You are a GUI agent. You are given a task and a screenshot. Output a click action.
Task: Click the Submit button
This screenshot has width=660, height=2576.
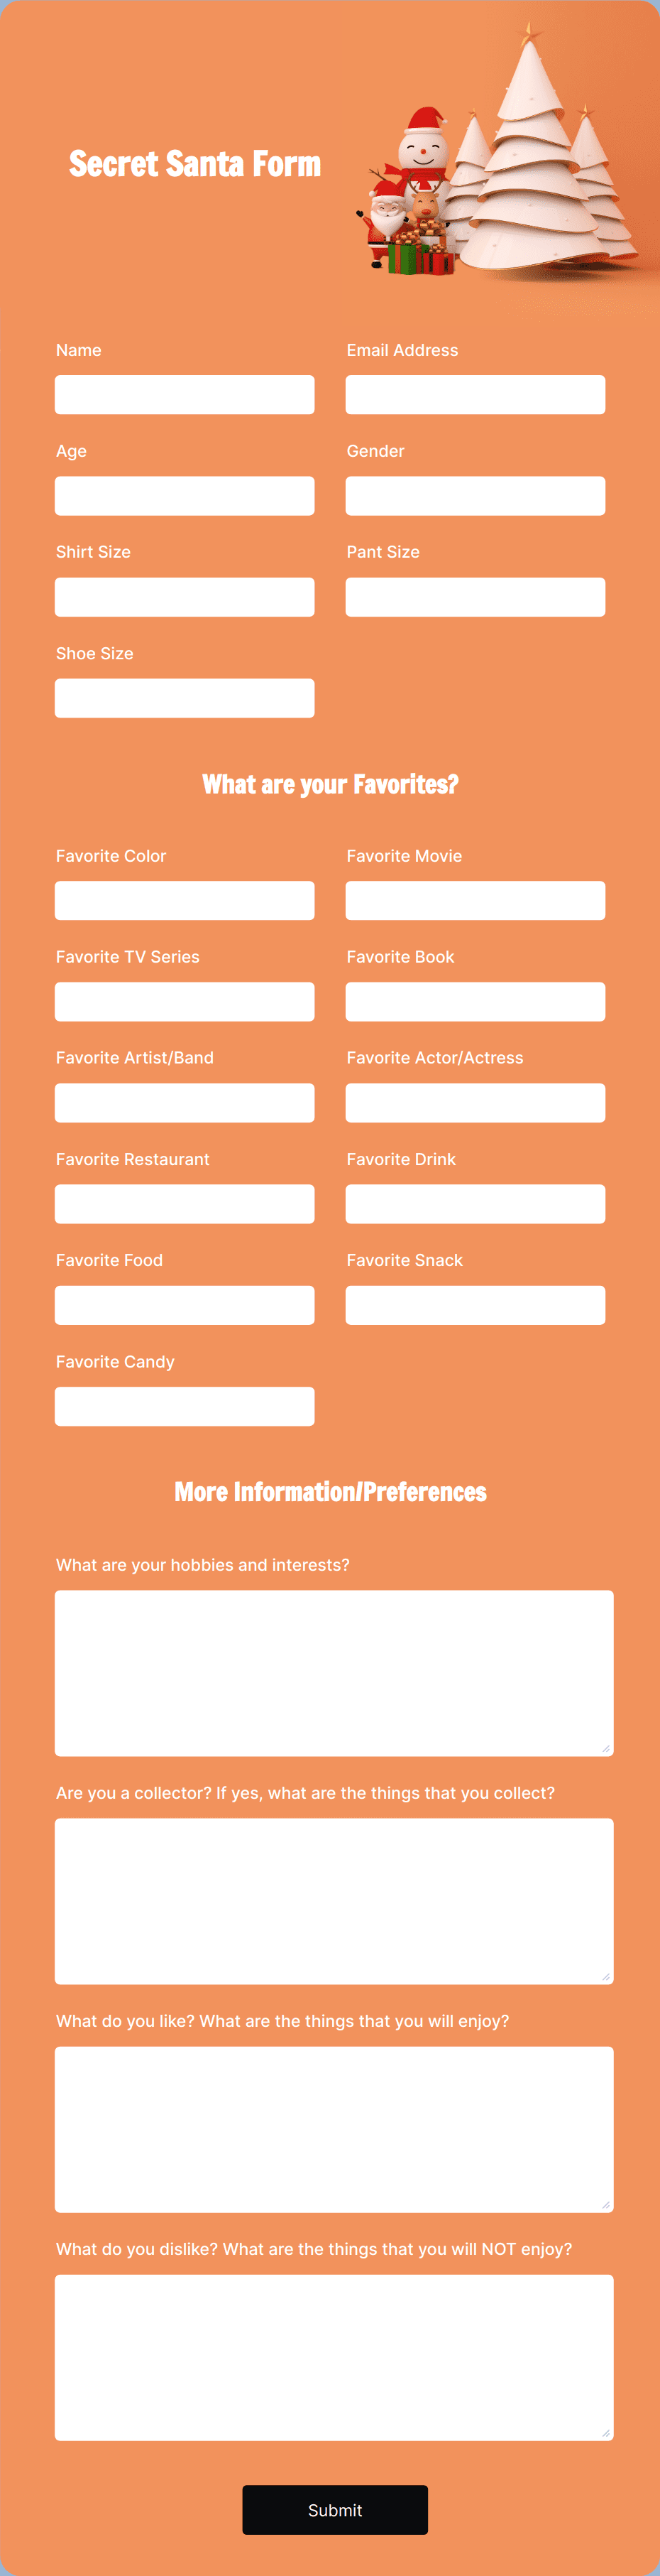pyautogui.click(x=334, y=2510)
